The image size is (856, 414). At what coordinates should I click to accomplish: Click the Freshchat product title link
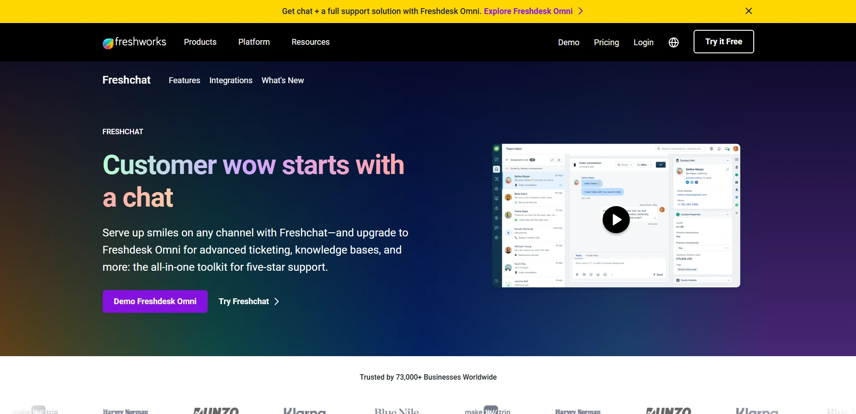pos(126,80)
